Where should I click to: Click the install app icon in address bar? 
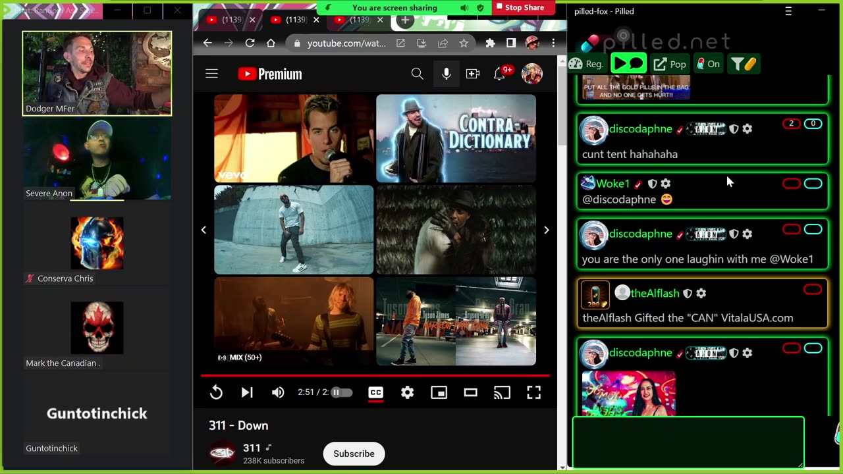point(421,43)
